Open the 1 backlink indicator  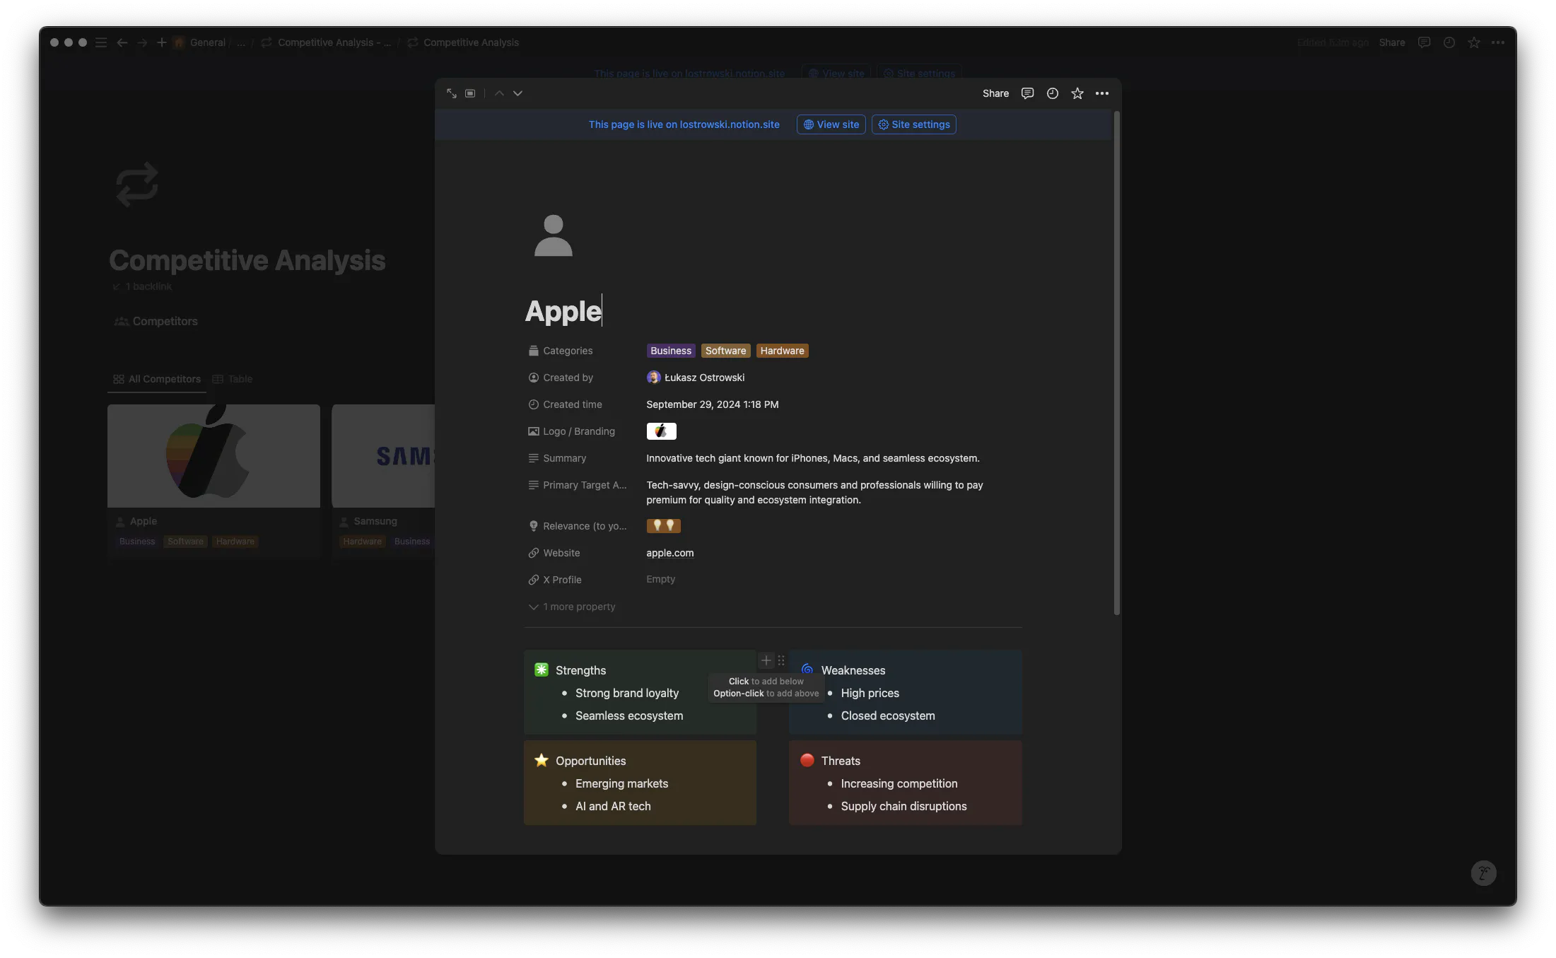[x=142, y=286]
